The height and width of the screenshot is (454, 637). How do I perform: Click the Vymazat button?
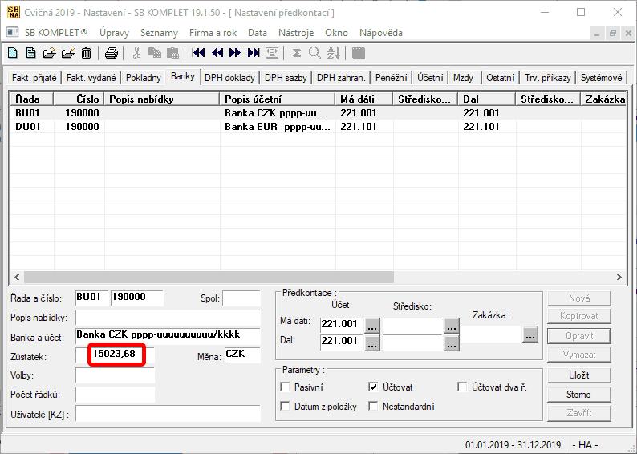pos(579,355)
